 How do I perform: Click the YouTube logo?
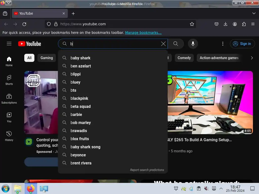point(30,44)
